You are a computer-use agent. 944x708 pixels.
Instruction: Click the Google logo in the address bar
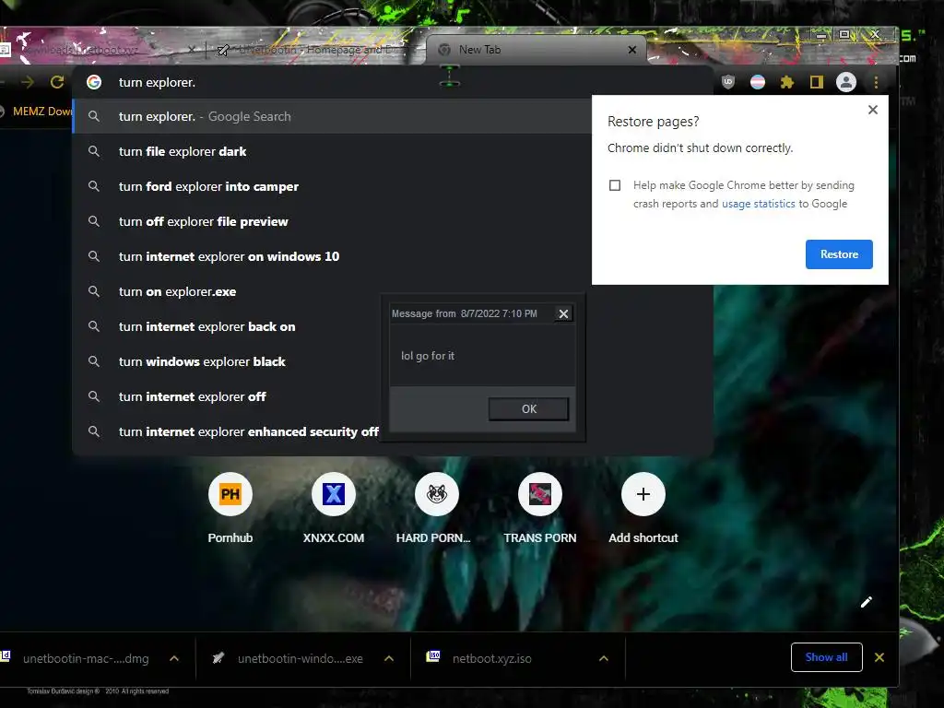pos(94,82)
